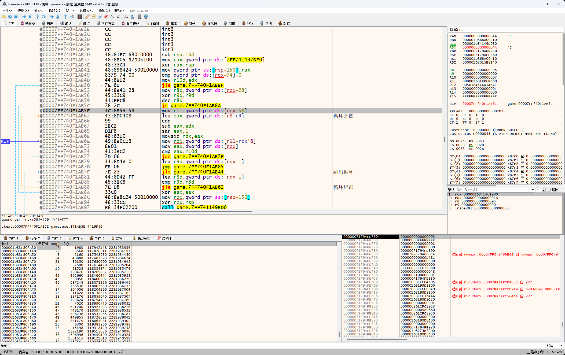Open the Scylla plugin icon
This screenshot has width=565, height=355.
coord(79,17)
